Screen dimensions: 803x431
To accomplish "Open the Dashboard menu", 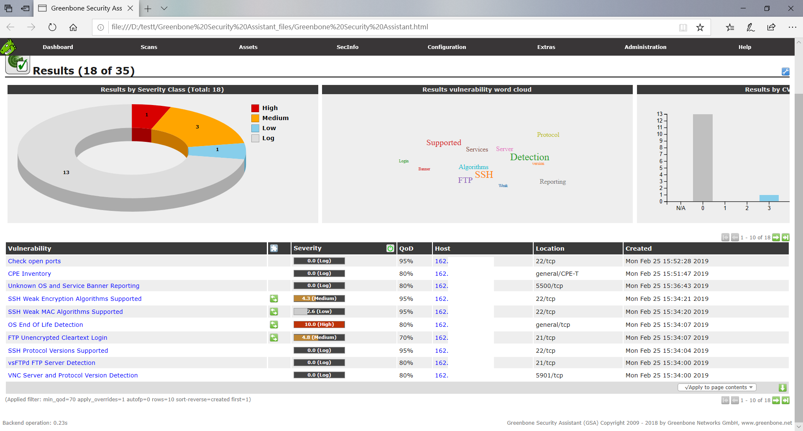I will pyautogui.click(x=58, y=47).
